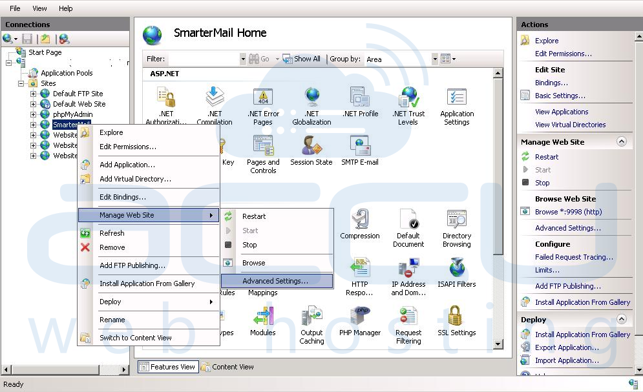Expand the Default FTP Site node

pyautogui.click(x=33, y=94)
